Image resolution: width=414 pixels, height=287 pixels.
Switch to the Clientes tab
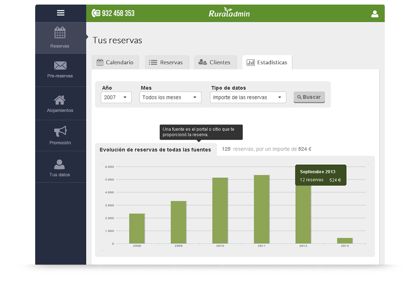[x=215, y=63]
